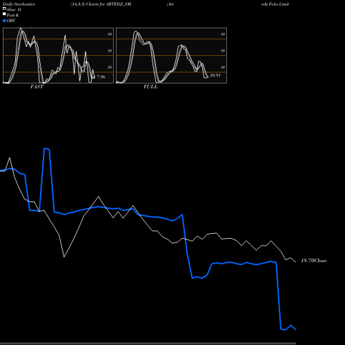Click the 50 axis label in FAST chart
345x345 pixels.
click(x=110, y=50)
